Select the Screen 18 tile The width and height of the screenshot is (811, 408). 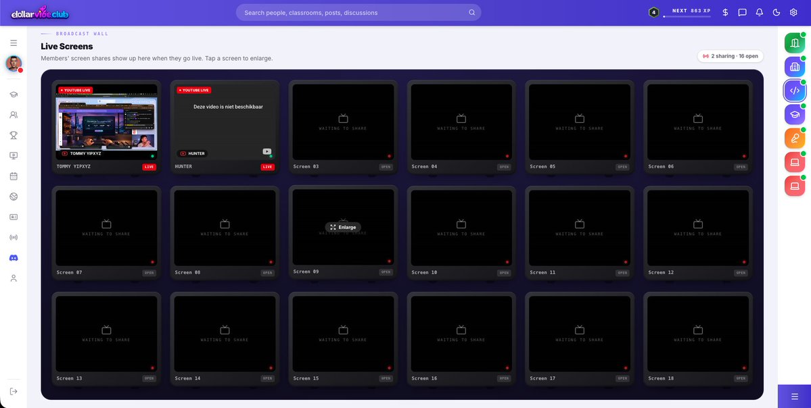coord(698,338)
